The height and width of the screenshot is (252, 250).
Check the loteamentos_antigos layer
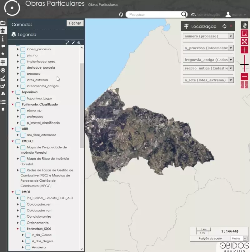(23, 86)
